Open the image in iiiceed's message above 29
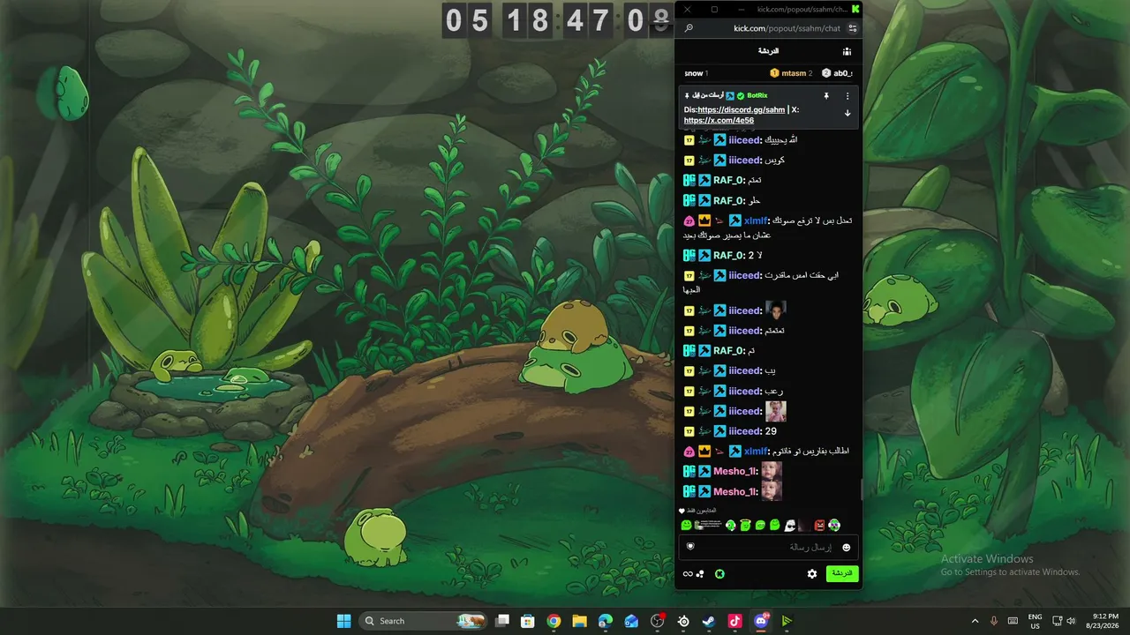1130x635 pixels. click(776, 411)
